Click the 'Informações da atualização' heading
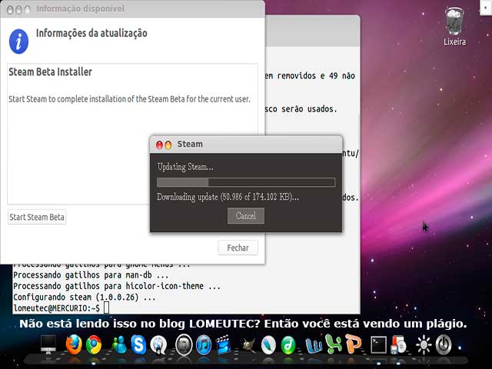Screen dimensions: 492x369 tap(91, 33)
